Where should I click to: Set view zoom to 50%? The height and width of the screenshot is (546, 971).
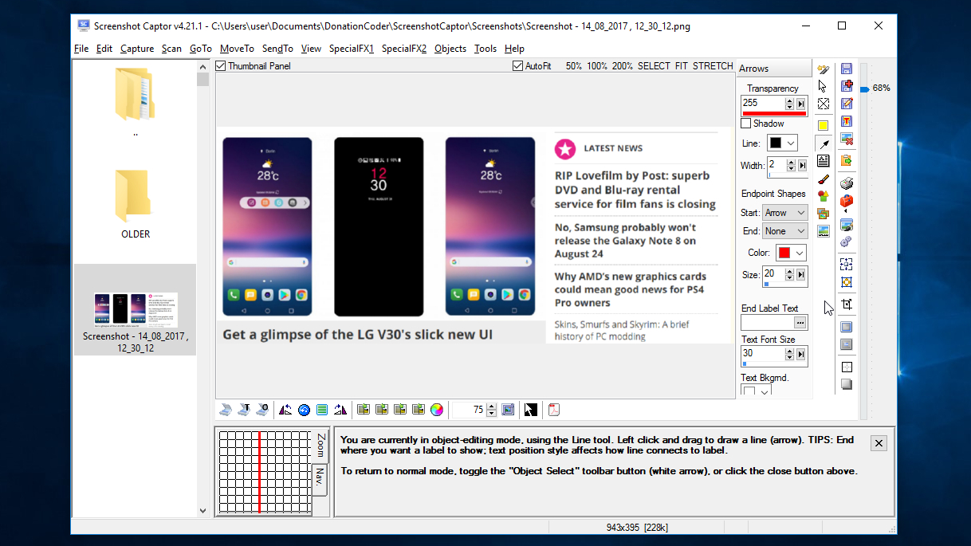click(x=574, y=66)
